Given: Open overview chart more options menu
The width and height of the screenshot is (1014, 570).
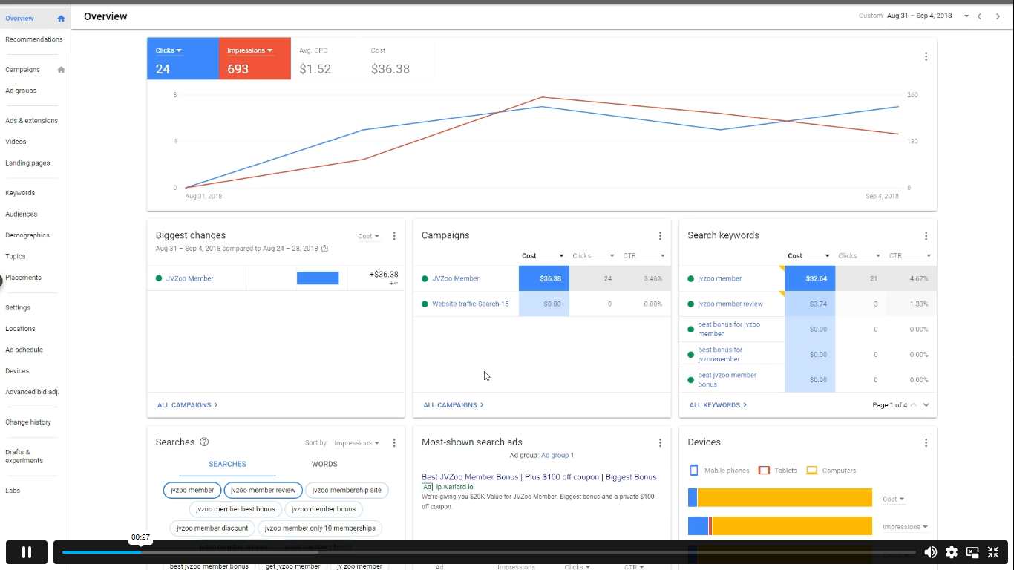Looking at the screenshot, I should 926,56.
